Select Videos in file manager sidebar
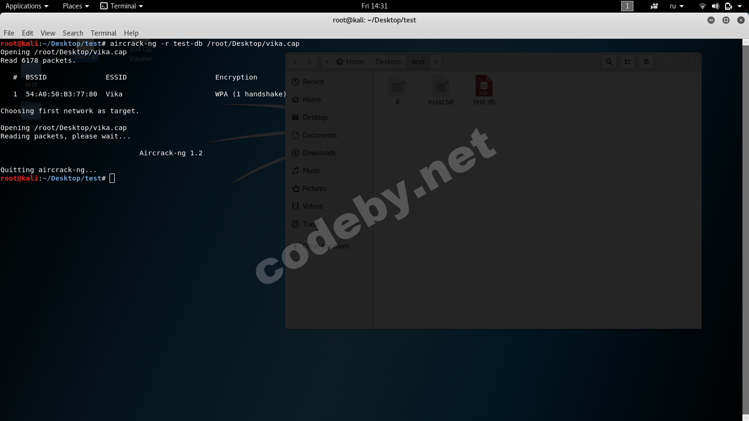 pos(329,206)
